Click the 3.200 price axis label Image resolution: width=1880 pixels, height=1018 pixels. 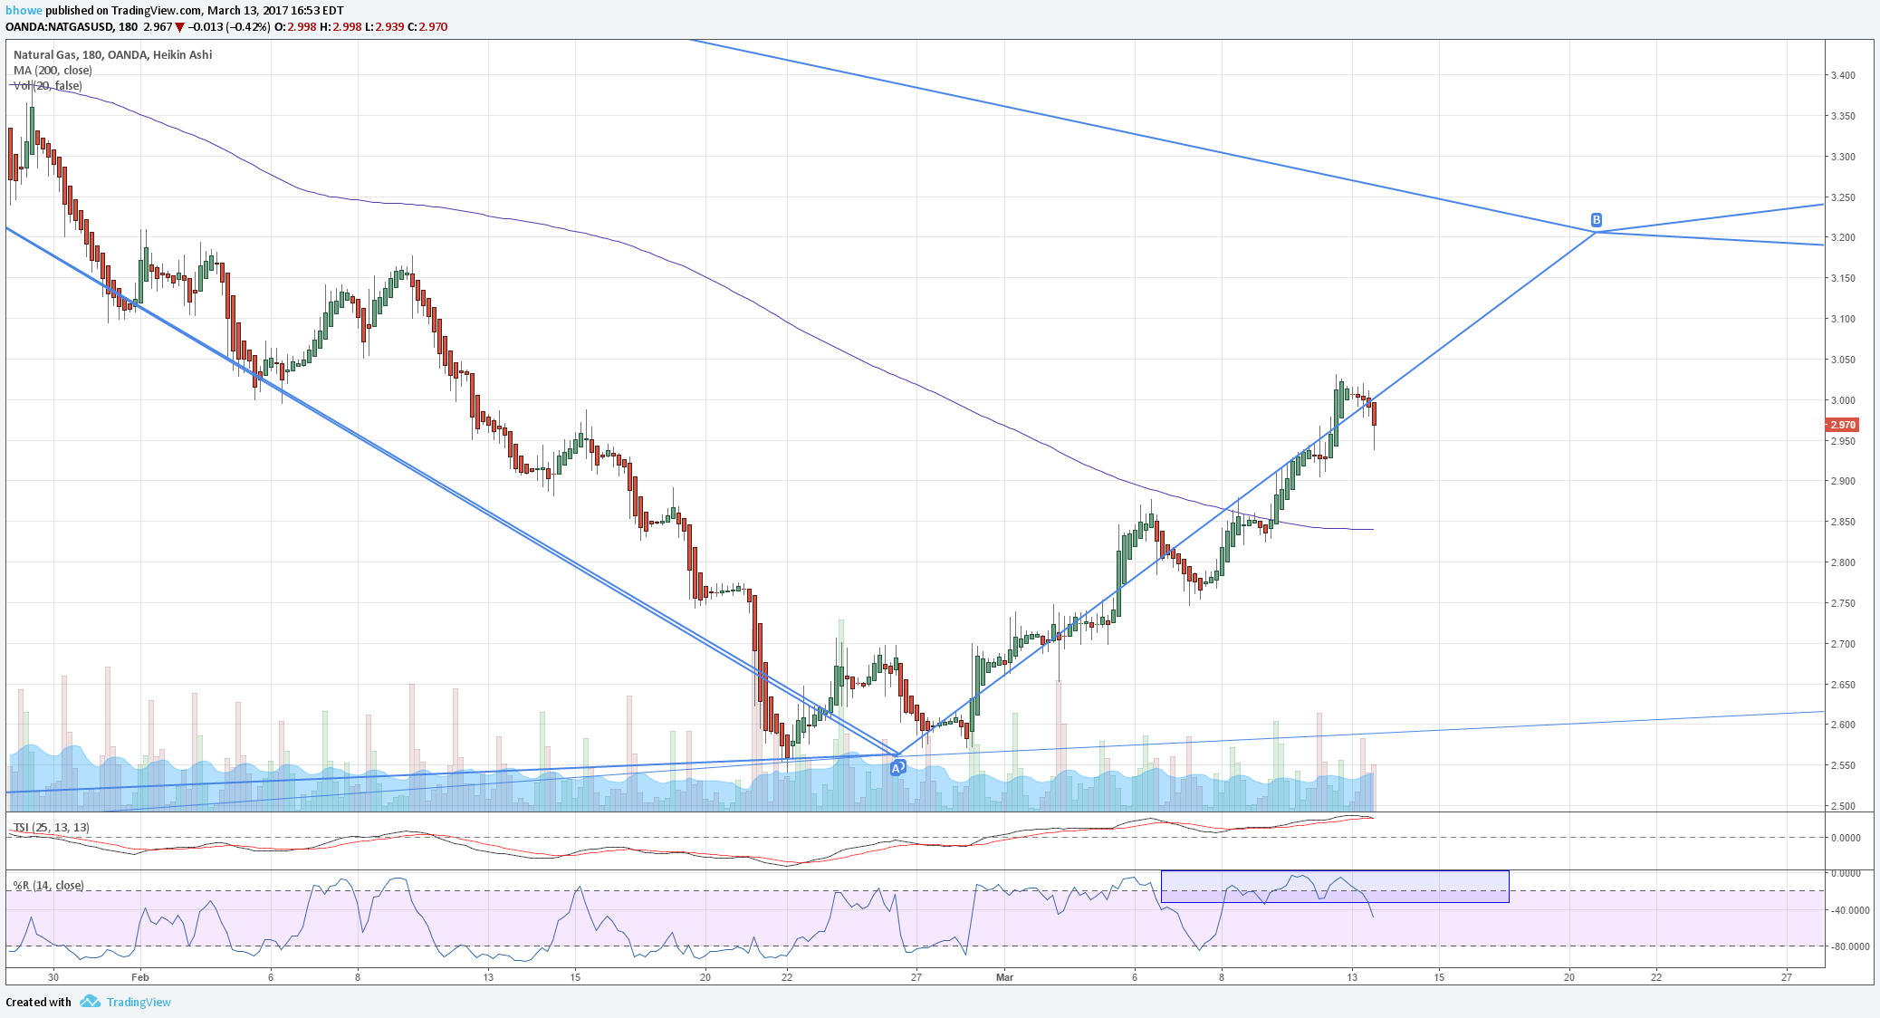coord(1843,237)
